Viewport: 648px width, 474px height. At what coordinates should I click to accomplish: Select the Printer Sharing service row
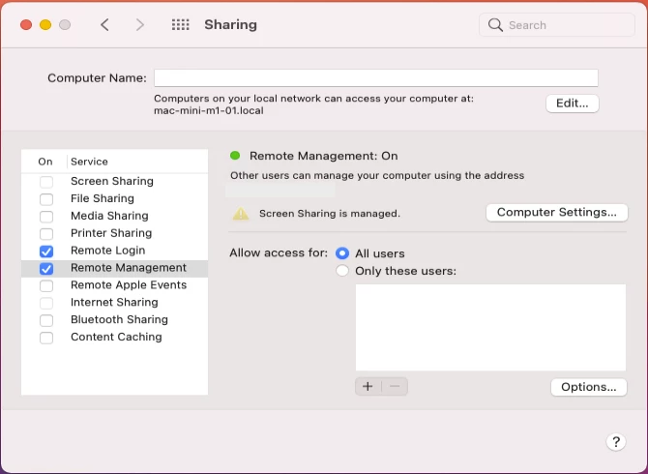coord(114,233)
